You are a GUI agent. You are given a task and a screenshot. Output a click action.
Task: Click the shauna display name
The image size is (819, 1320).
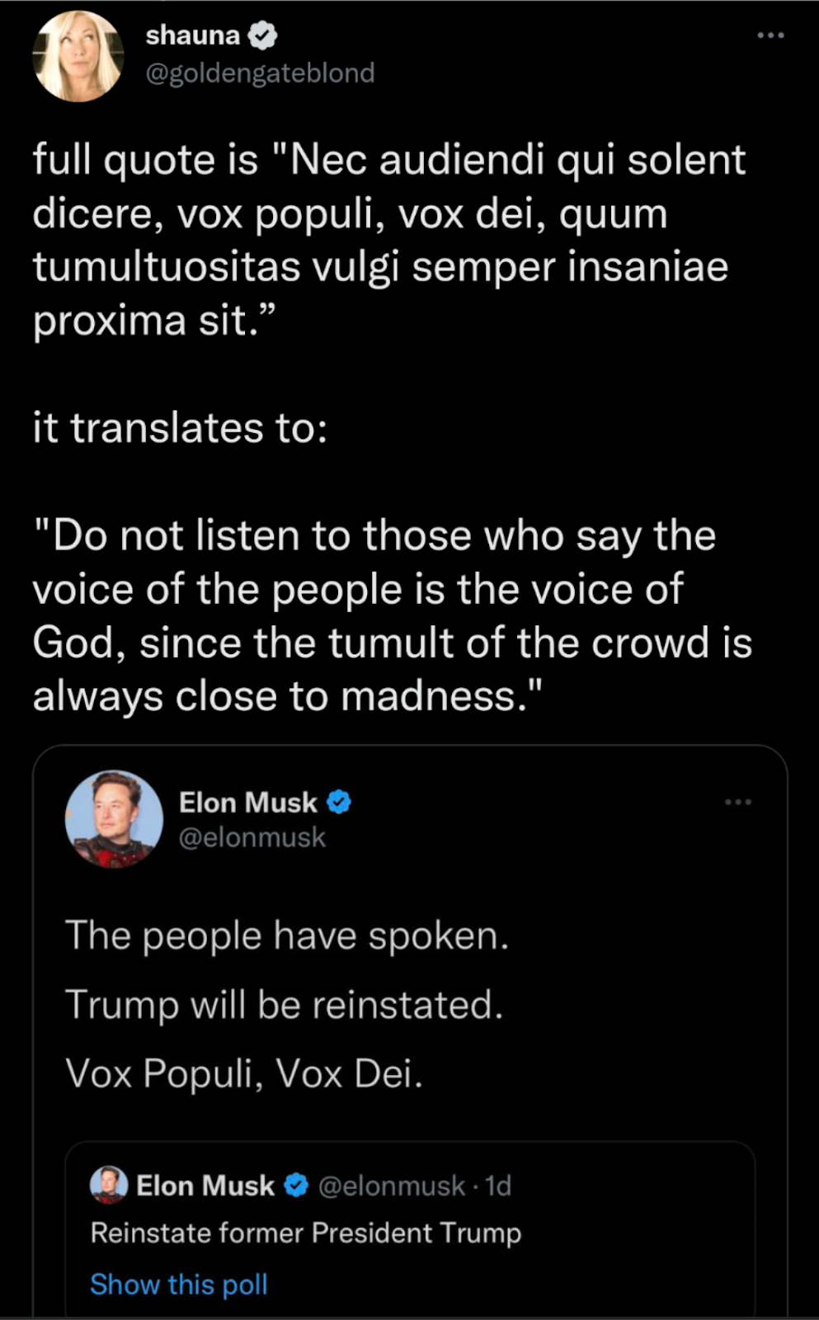click(192, 35)
